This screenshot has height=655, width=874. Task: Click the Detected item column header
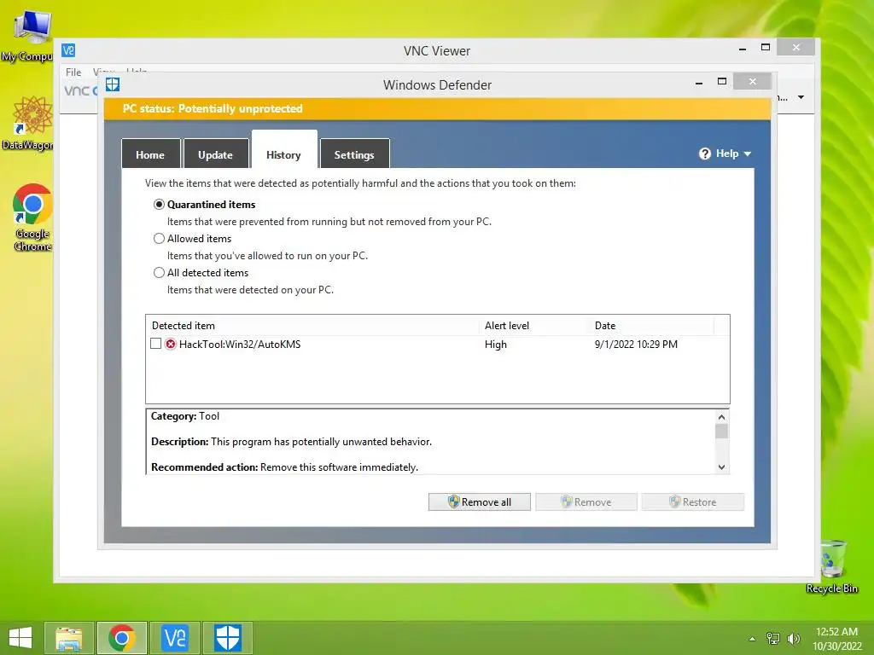point(312,326)
